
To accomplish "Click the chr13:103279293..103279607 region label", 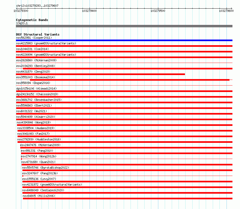I will pyautogui.click(x=37, y=6).
